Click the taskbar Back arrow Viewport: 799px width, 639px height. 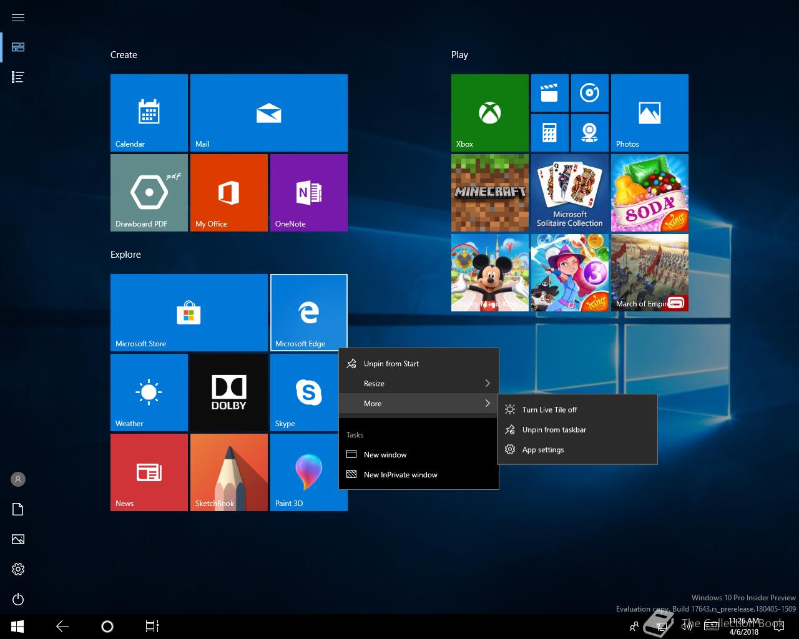tap(62, 627)
